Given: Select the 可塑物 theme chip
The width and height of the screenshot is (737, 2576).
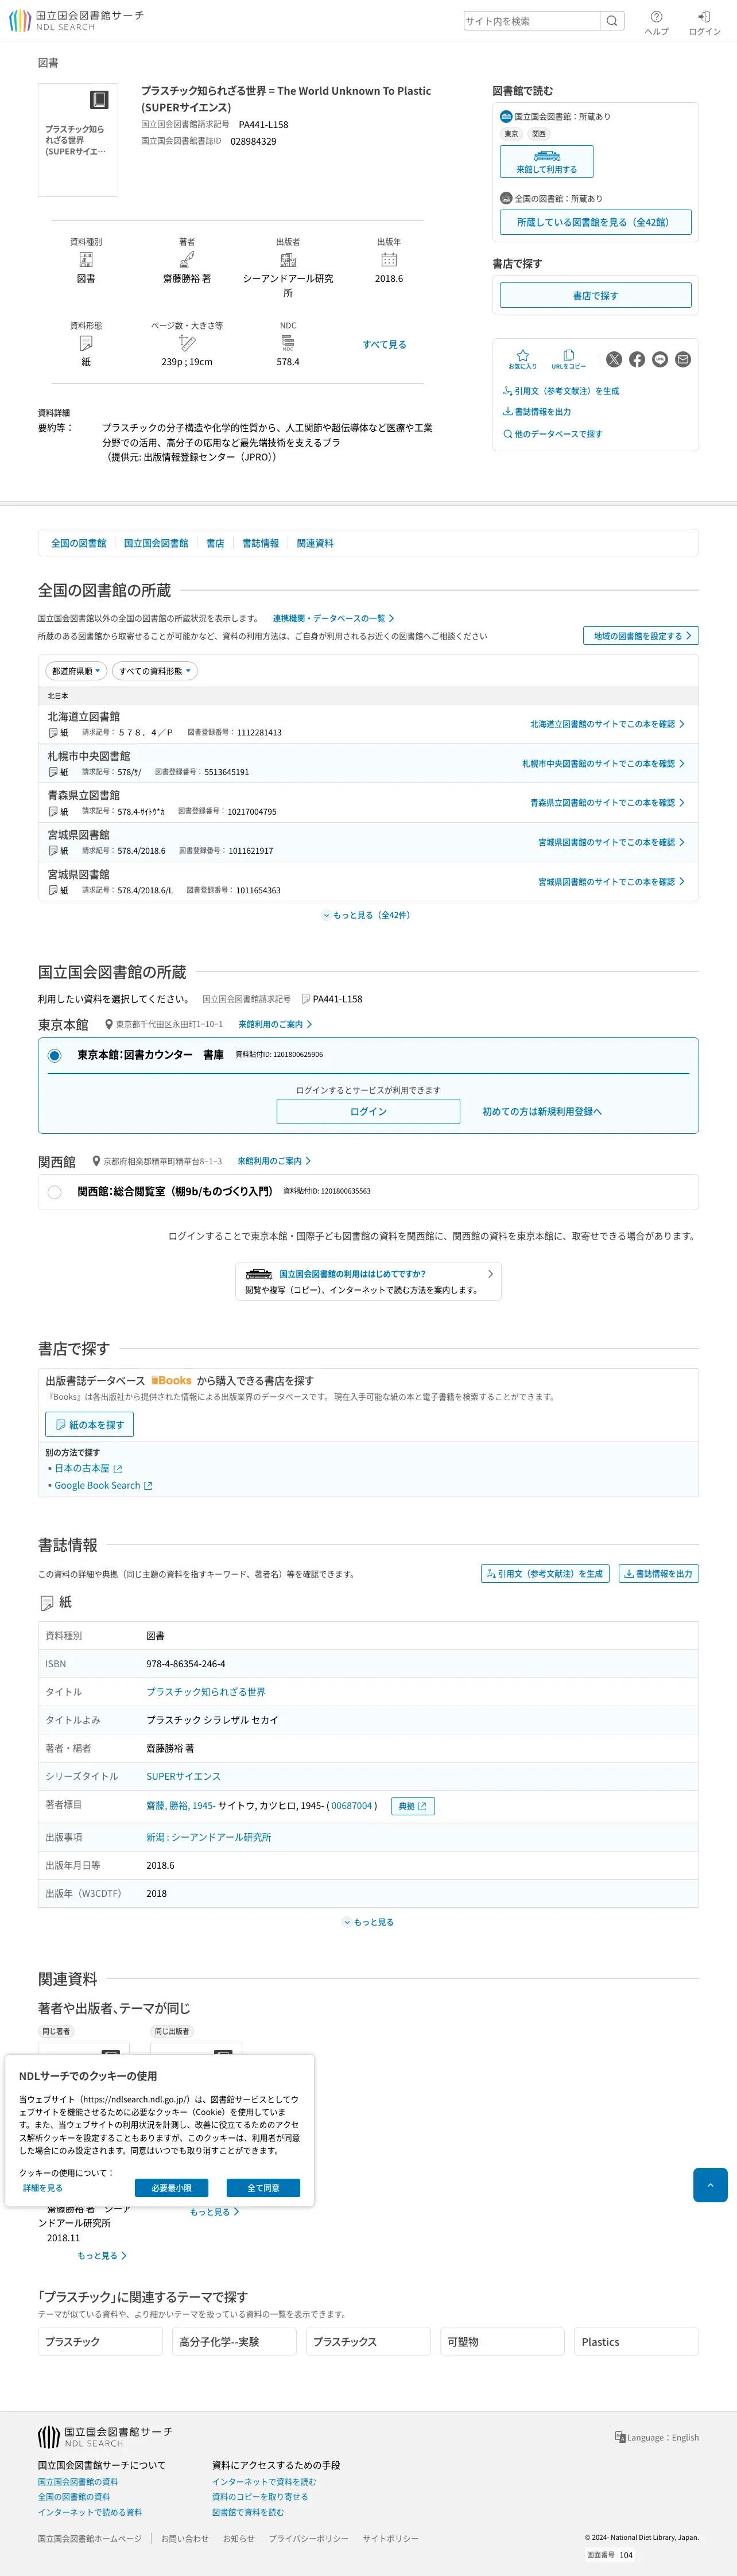Looking at the screenshot, I should 502,2341.
